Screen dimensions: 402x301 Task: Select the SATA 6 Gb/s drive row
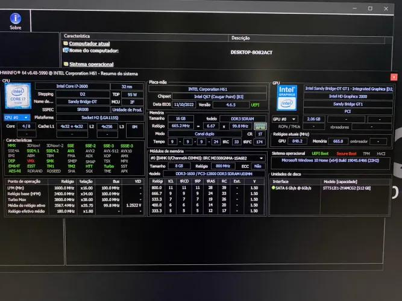(330, 188)
